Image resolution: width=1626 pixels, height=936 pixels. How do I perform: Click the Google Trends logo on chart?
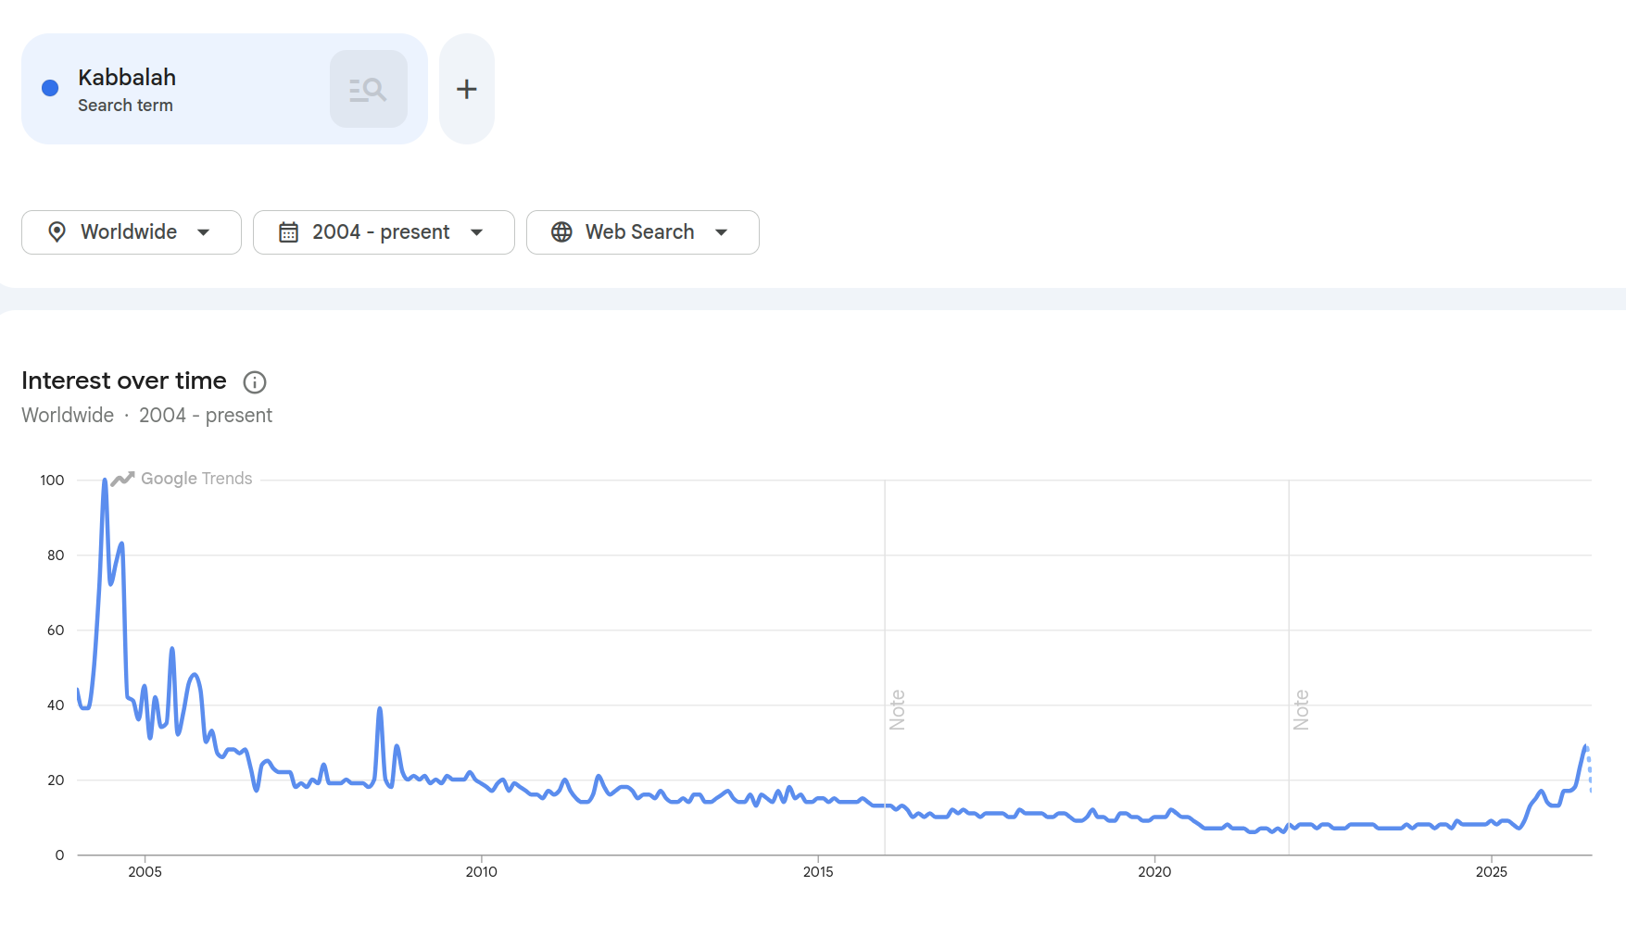pos(182,479)
